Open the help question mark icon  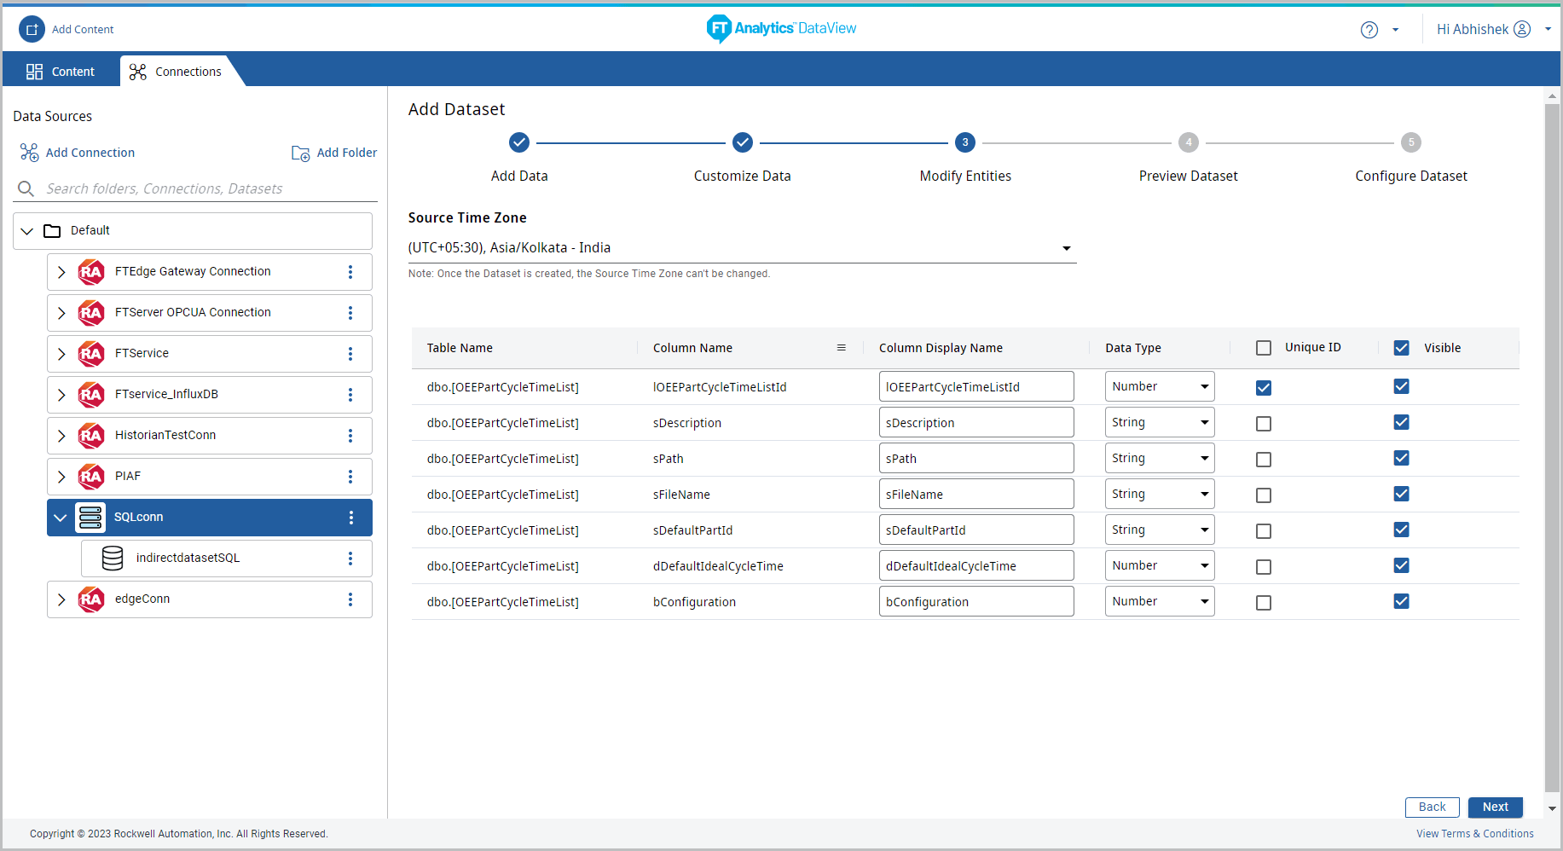[1369, 30]
